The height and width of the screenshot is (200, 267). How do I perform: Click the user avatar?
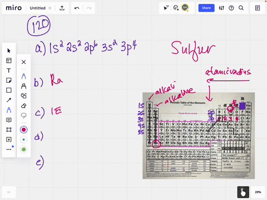[185, 8]
